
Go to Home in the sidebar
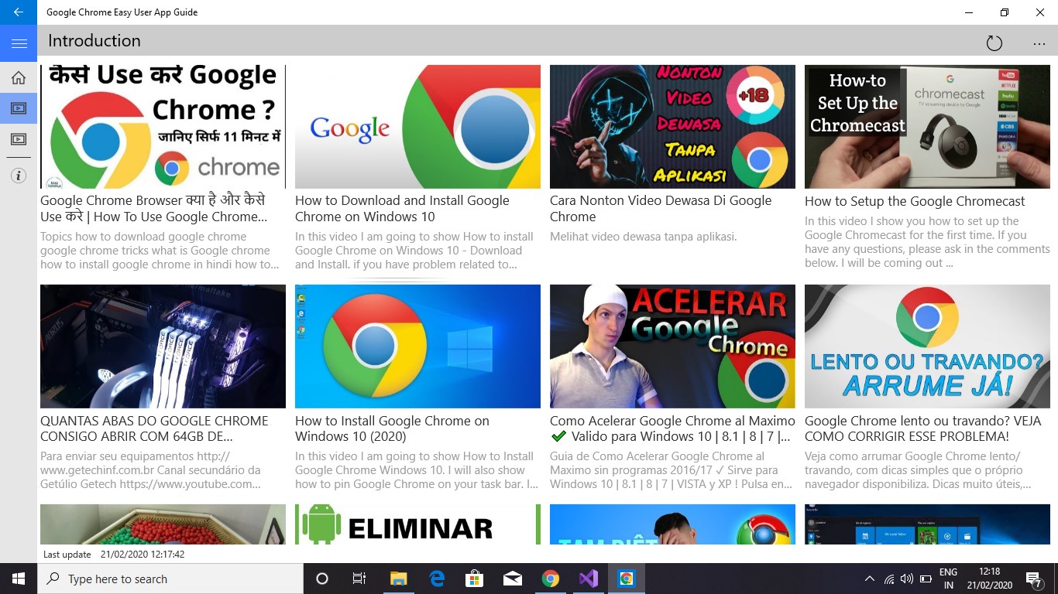pyautogui.click(x=19, y=77)
